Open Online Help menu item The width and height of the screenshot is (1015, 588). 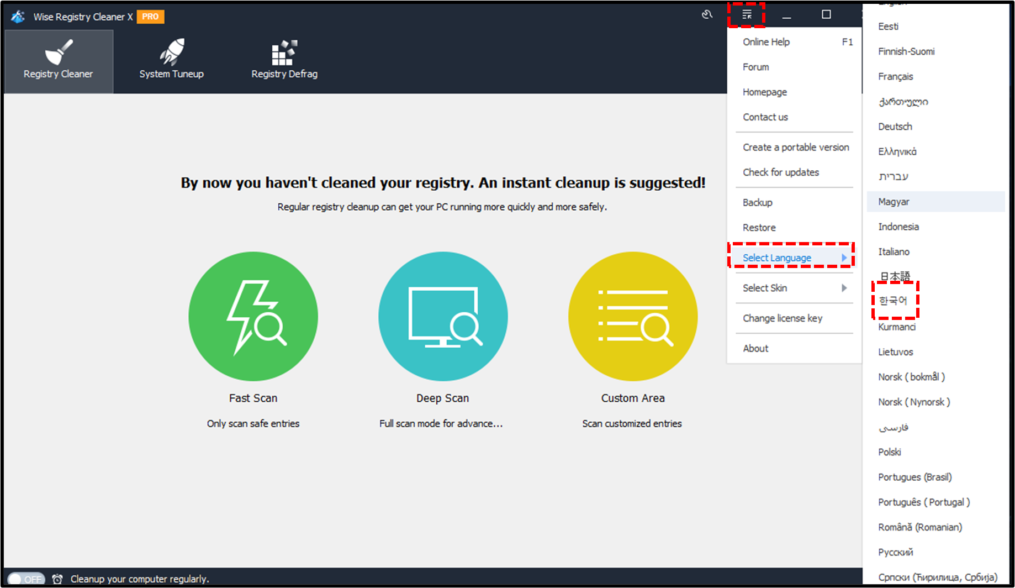coord(794,42)
